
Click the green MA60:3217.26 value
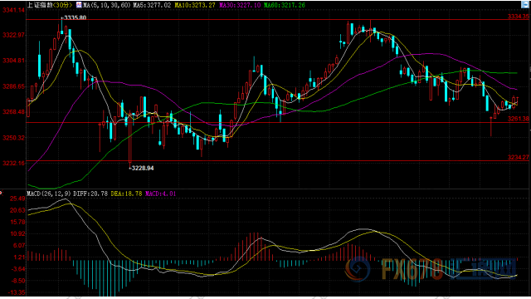(285, 5)
